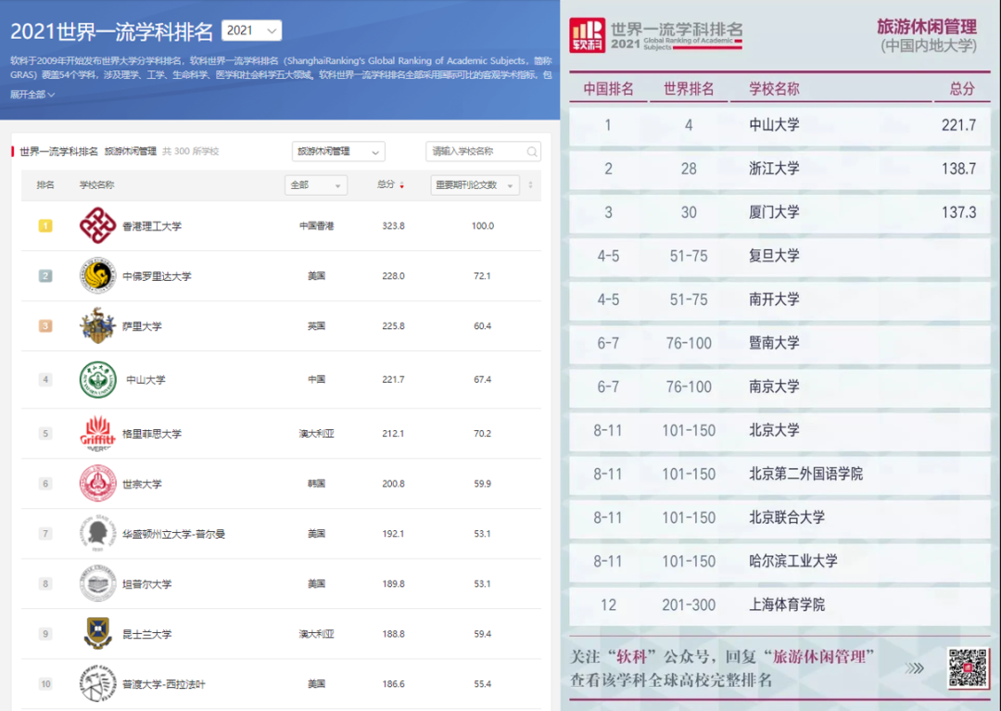Open 普渡大学-西拉法叶 school link
The image size is (1001, 711).
coord(164,684)
